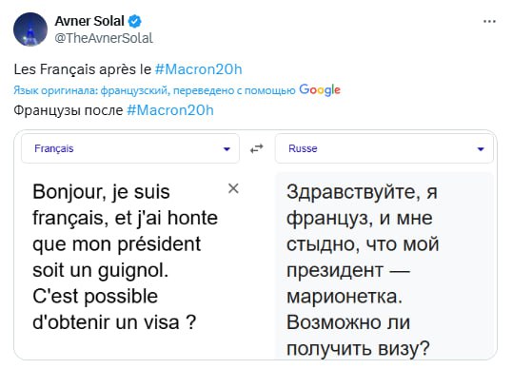Select the Russe target language box
512x369 pixels.
click(x=384, y=148)
